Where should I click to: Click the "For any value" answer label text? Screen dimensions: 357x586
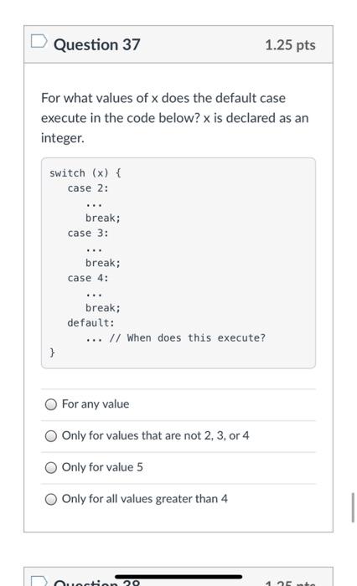pyautogui.click(x=96, y=404)
